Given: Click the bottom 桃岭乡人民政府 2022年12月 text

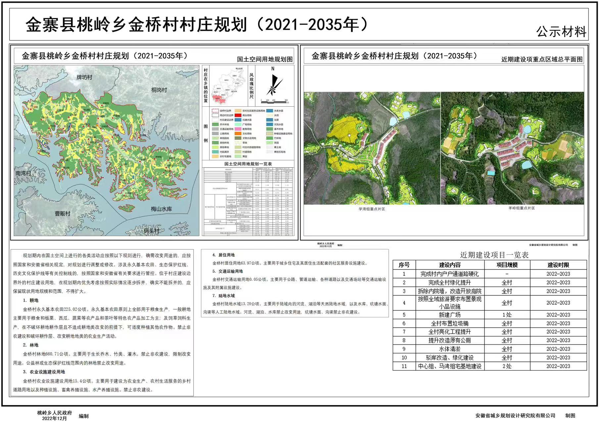Looking at the screenshot, I should pyautogui.click(x=55, y=416).
